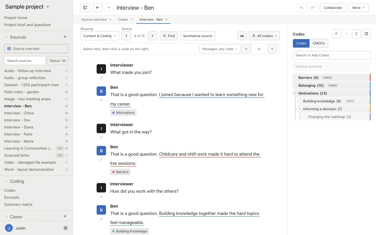Image resolution: width=376 pixels, height=235 pixels.
Task: Toggle the left sidebar panel icon
Action: coord(85,8)
